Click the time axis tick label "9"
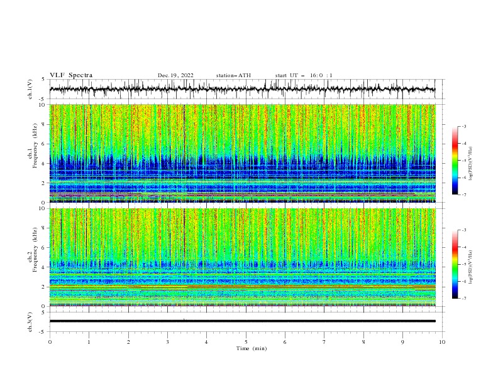The width and height of the screenshot is (498, 384). 402,342
